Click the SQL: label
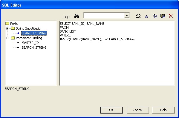The width and height of the screenshot is (179, 118). click(x=67, y=17)
